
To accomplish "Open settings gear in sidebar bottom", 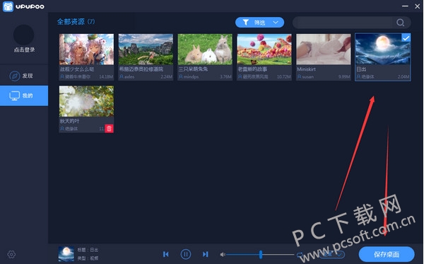I will coord(11,254).
